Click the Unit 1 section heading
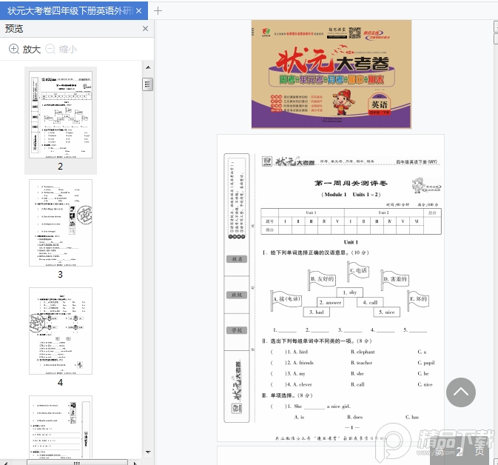 351,242
